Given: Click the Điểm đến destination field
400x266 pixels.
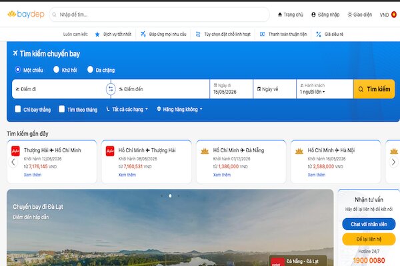Looking at the screenshot, I should point(162,89).
